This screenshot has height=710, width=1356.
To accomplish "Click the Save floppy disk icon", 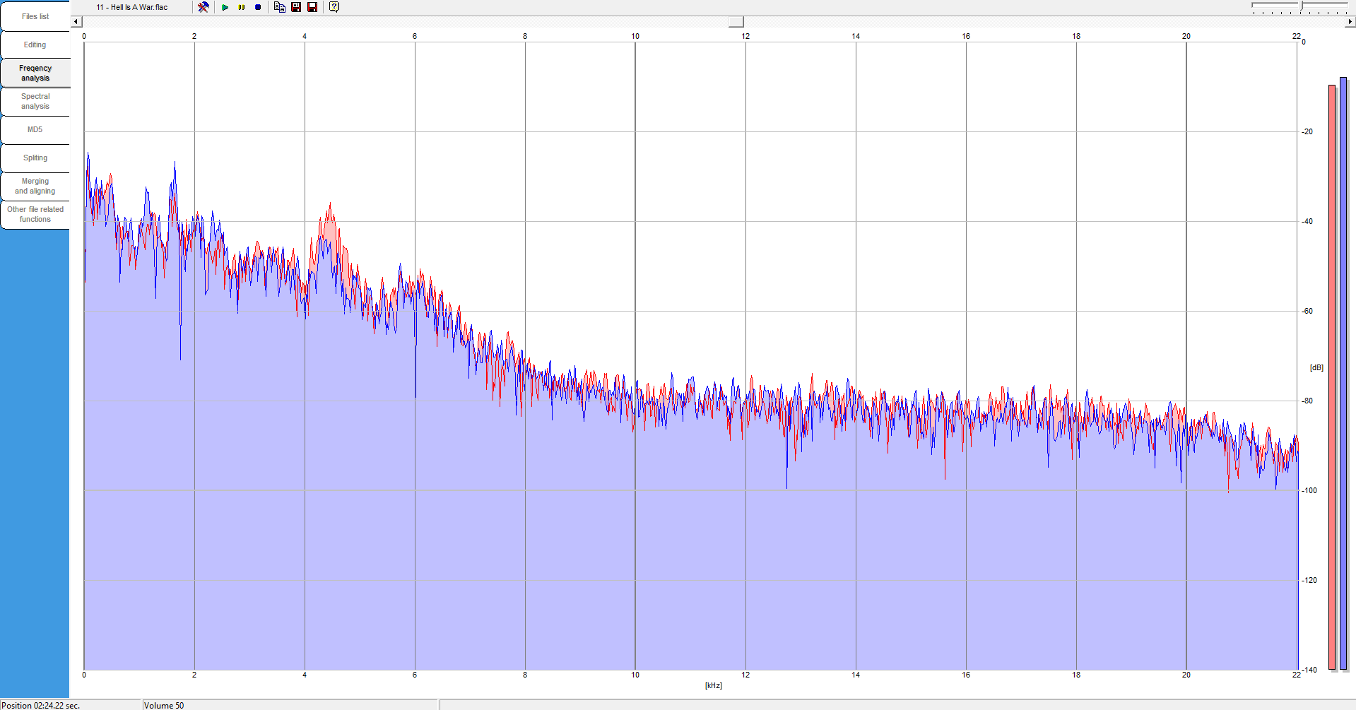I will click(312, 7).
